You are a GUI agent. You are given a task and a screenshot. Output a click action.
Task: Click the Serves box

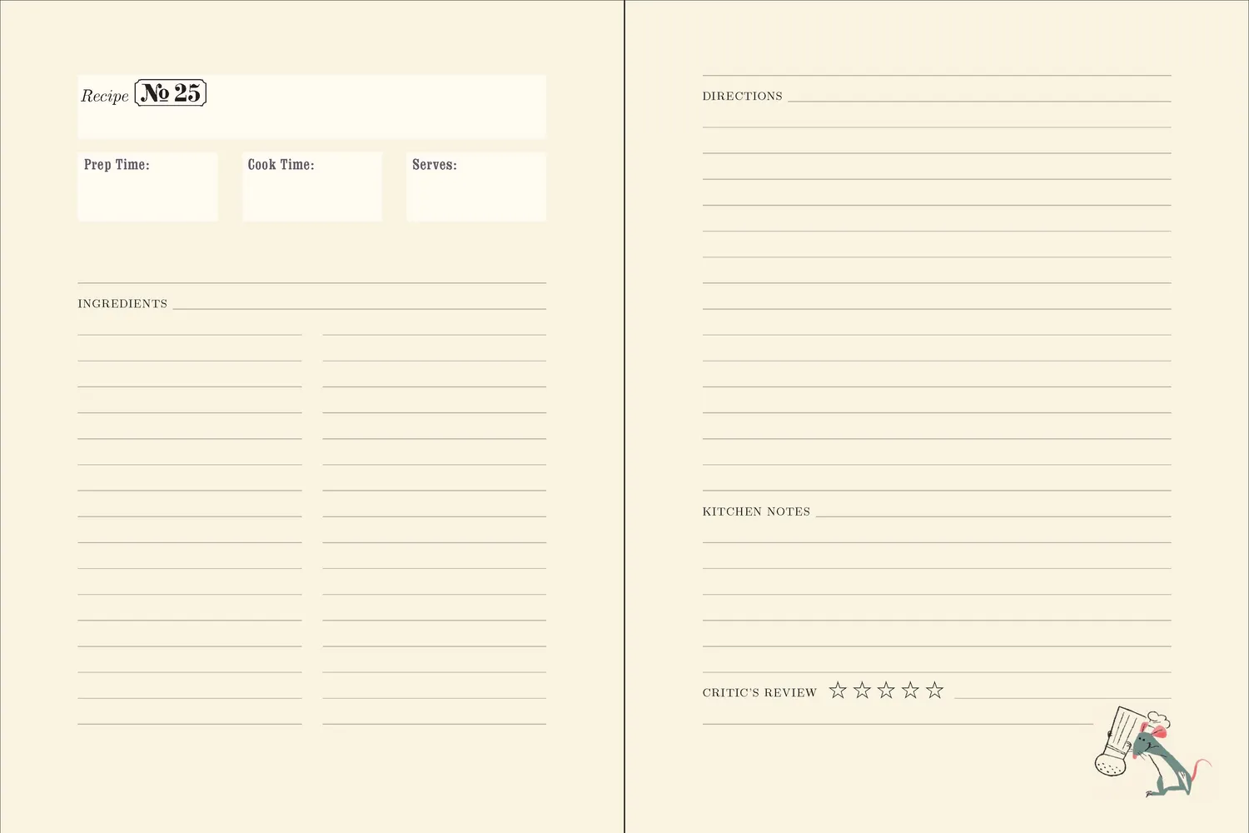[x=476, y=187]
